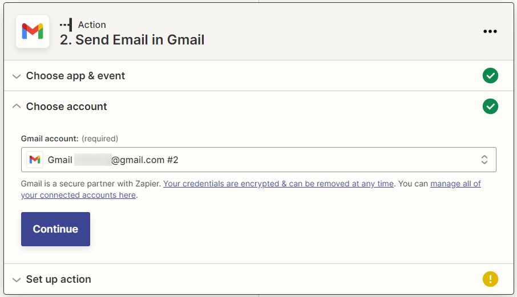Expand the Choose app & event chevron
Screen dimensions: 517x297
click(x=16, y=76)
